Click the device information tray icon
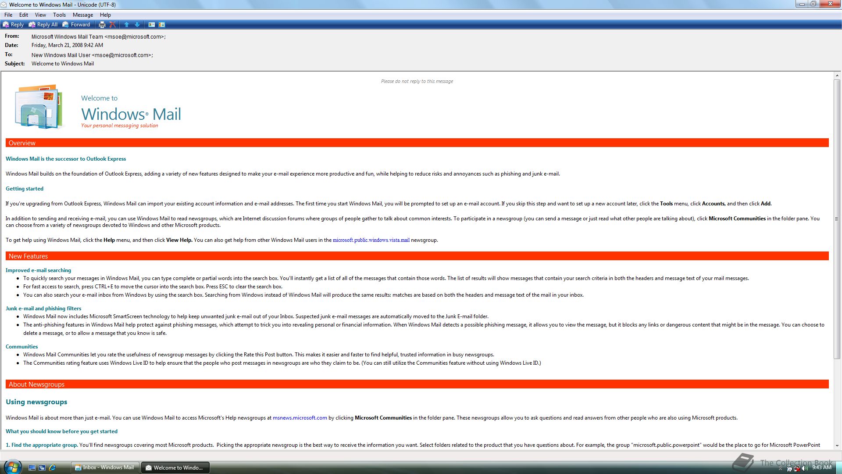 (789, 468)
